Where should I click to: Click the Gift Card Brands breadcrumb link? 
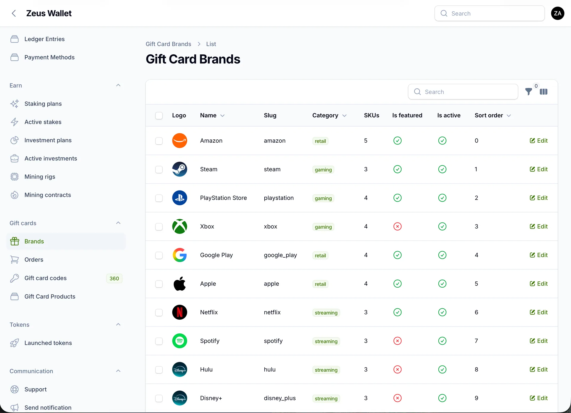[168, 44]
